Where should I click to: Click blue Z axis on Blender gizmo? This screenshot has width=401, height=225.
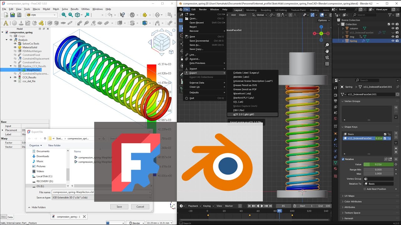tap(321, 27)
